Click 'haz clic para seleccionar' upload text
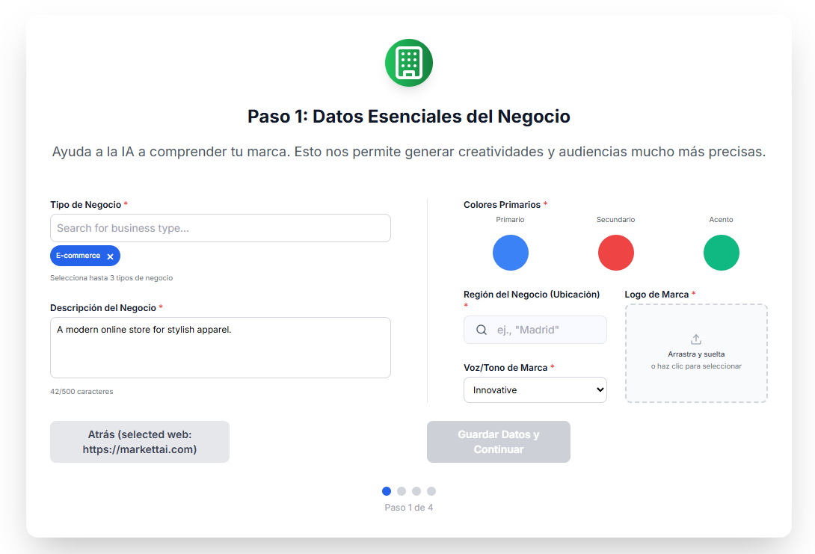 click(x=696, y=366)
